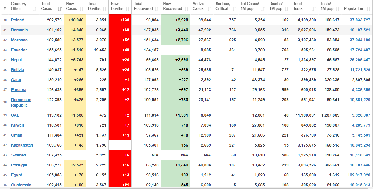Open the Bolivia country link
Screen dimensions: 373x189
(18, 70)
